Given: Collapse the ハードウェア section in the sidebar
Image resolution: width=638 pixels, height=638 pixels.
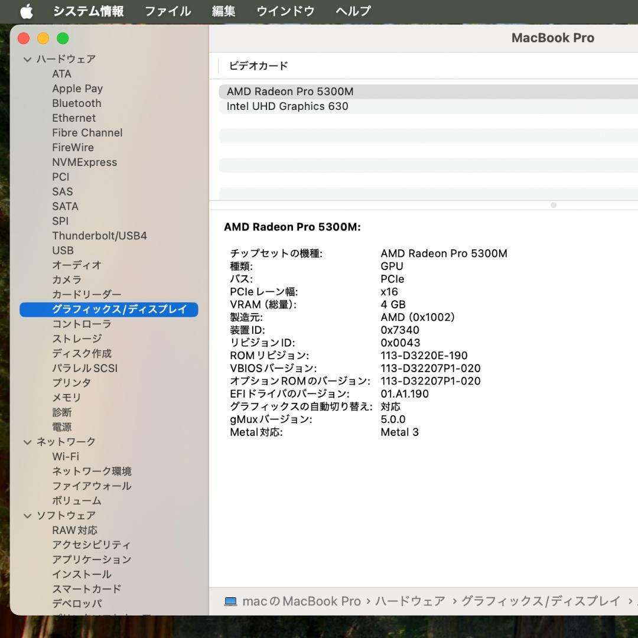Looking at the screenshot, I should pos(27,59).
